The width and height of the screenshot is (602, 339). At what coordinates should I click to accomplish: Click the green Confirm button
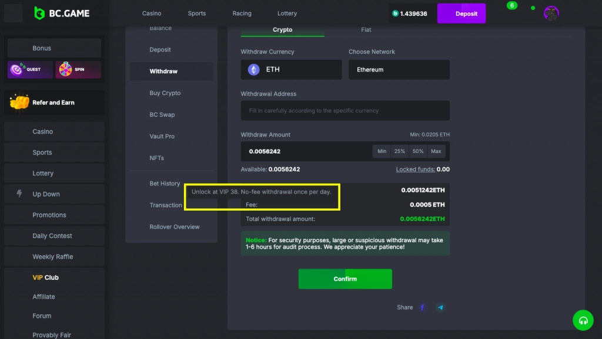pos(345,279)
